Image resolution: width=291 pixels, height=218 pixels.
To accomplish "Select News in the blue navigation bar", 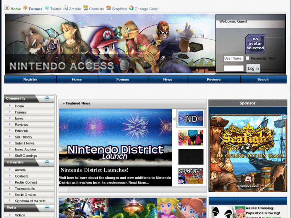I will click(x=168, y=80).
